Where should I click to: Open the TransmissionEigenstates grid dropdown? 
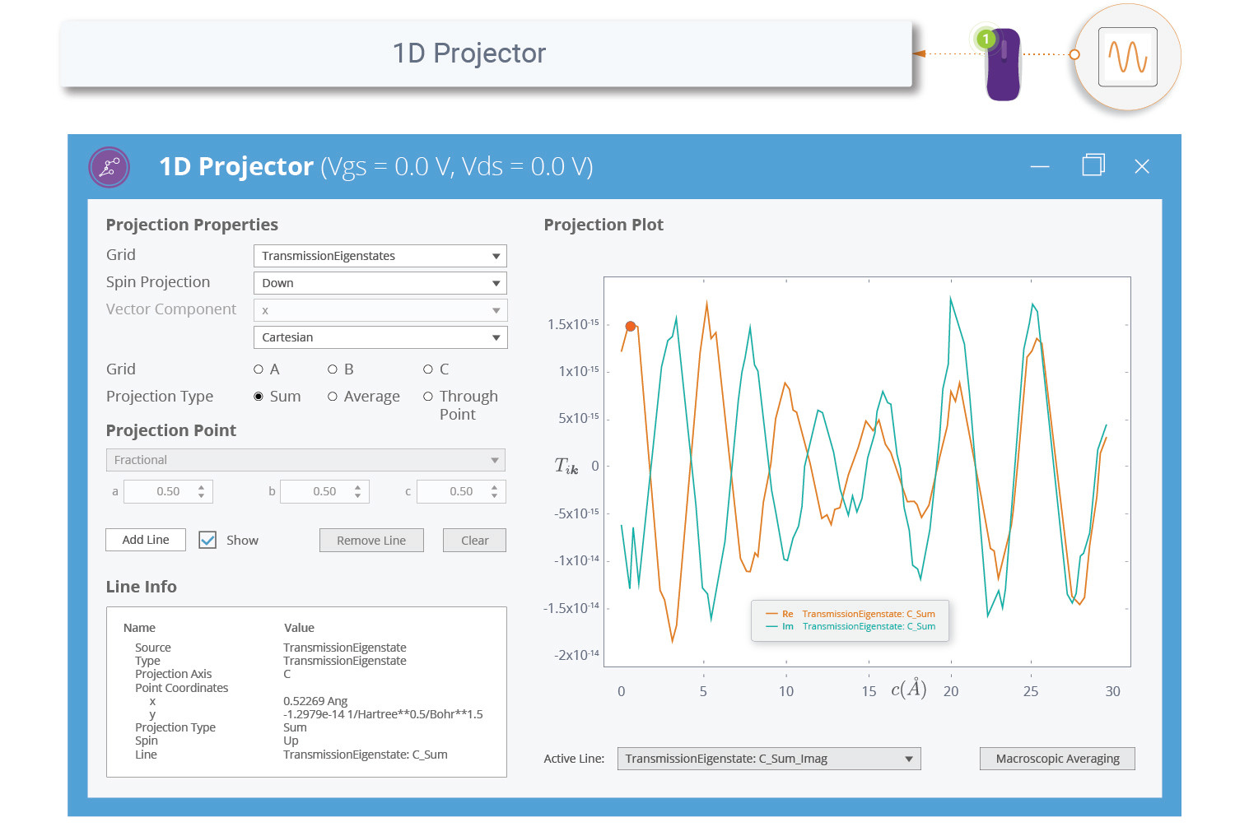(380, 256)
